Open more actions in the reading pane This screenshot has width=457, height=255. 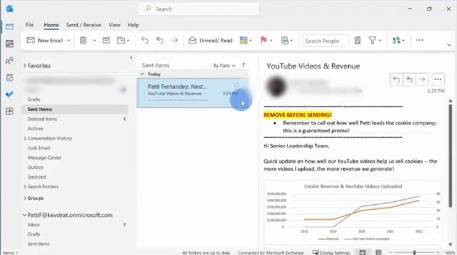(x=438, y=79)
